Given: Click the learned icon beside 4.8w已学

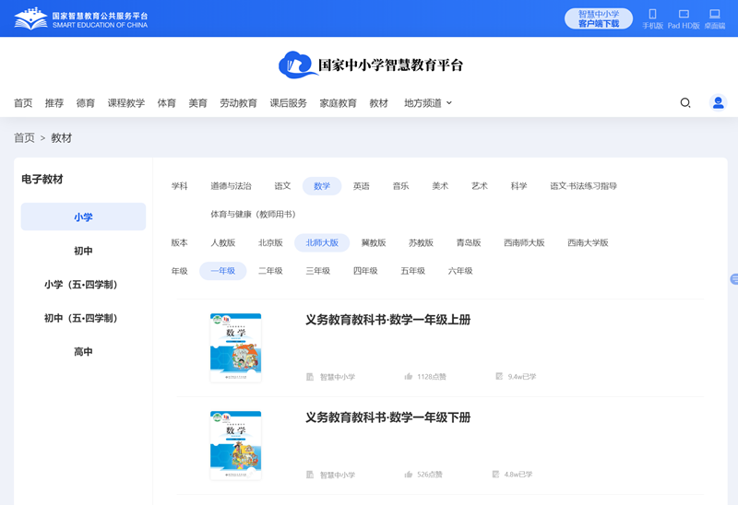Looking at the screenshot, I should click(x=495, y=474).
